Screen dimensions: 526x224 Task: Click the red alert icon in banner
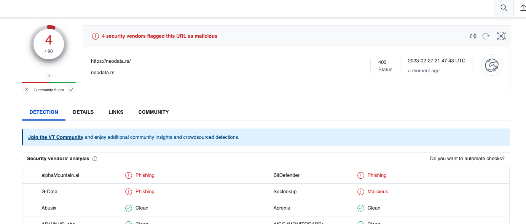tap(95, 36)
